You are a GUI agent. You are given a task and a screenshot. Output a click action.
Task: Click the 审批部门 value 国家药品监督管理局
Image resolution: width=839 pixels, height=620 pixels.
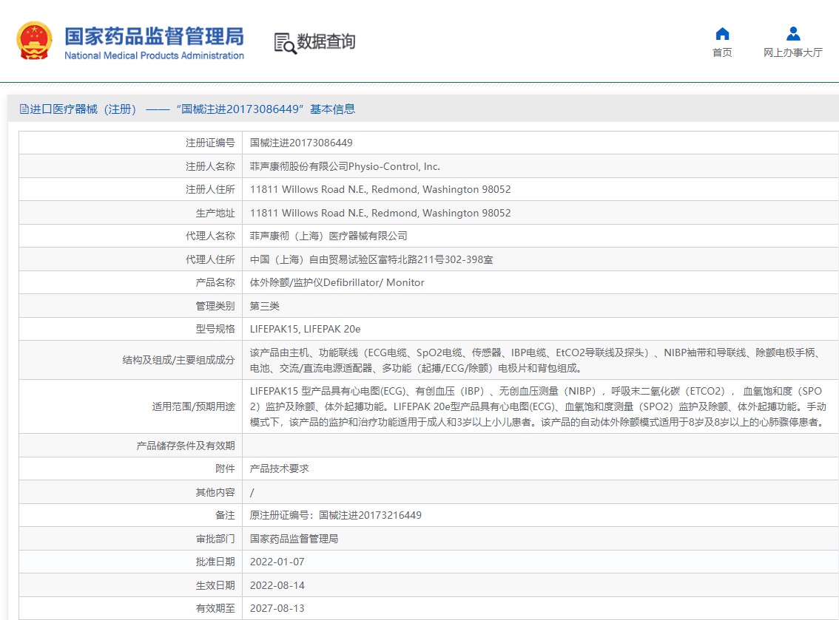(294, 539)
